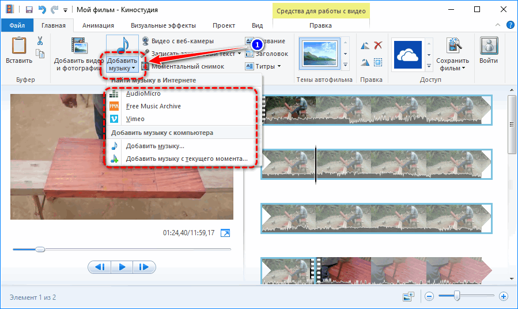518x309 pixels.
Task: Click the previous frame button
Action: [x=100, y=267]
